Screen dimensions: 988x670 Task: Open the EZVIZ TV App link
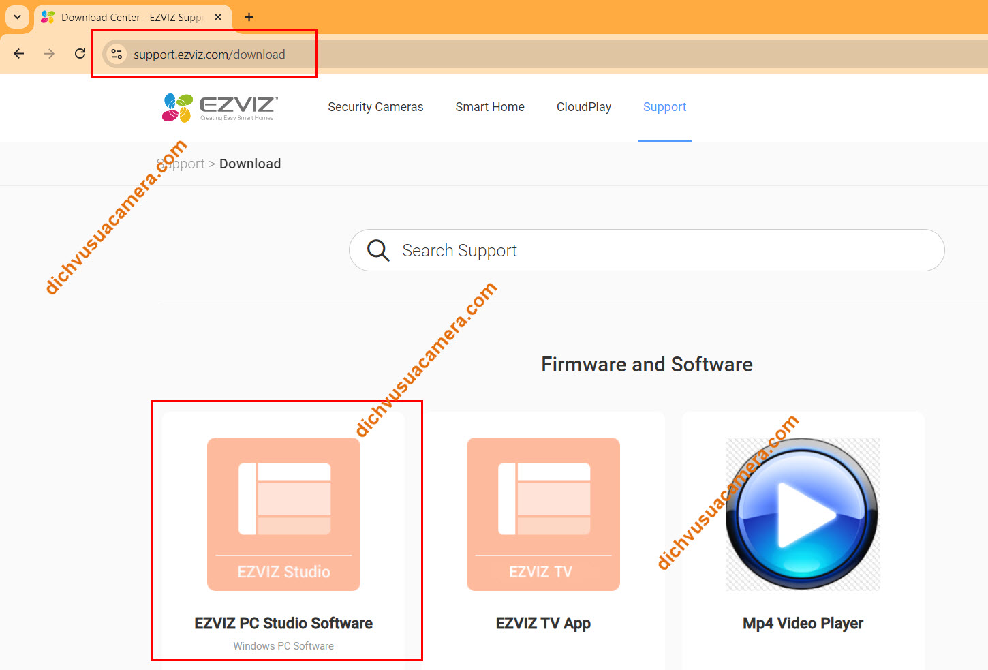(543, 623)
